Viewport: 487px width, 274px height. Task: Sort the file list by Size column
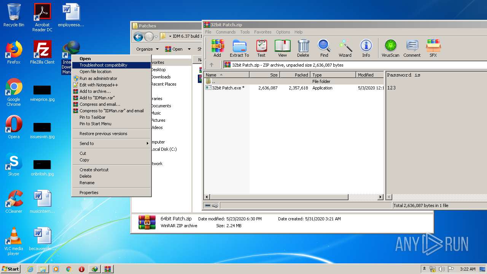click(273, 75)
